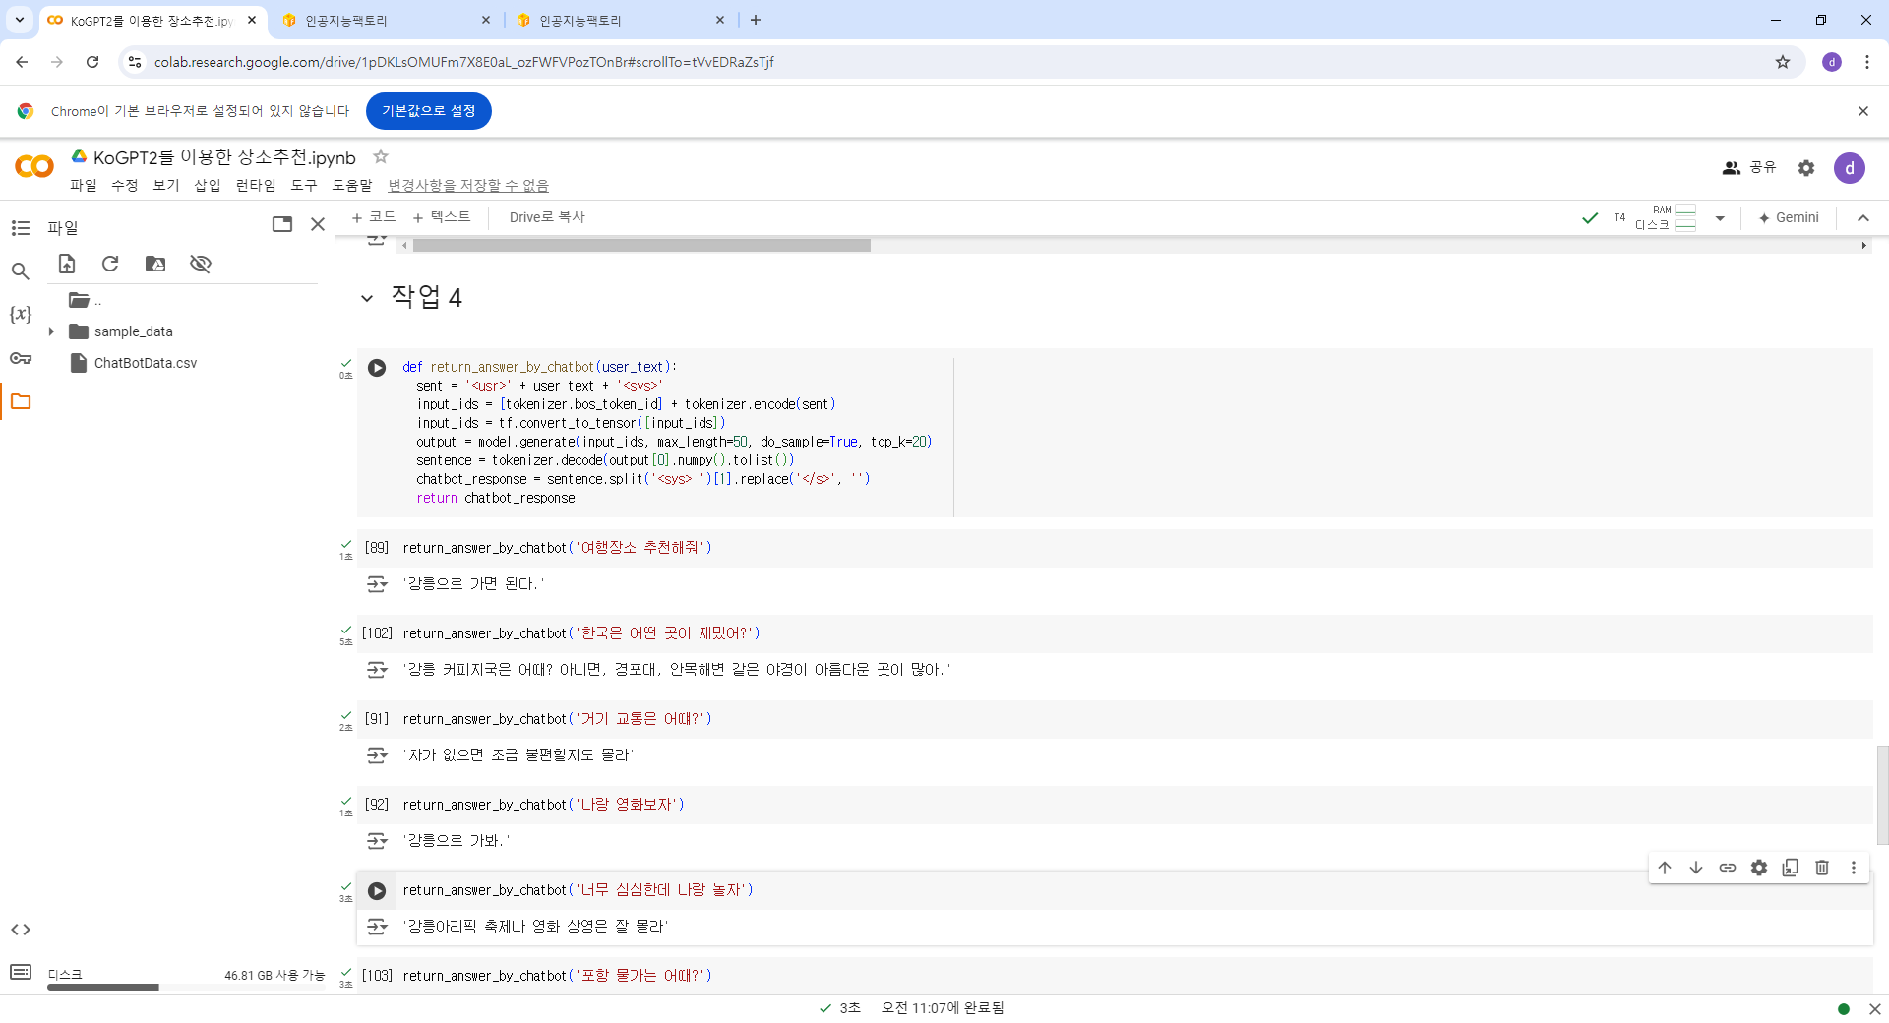Click the horizontal output scrollbar
This screenshot has height=1023, width=1889.
click(x=641, y=246)
